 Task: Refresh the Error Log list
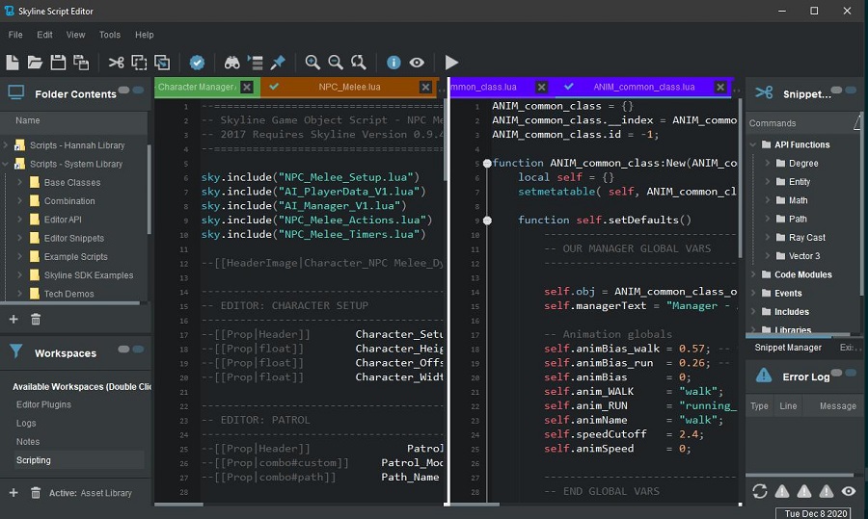(760, 491)
